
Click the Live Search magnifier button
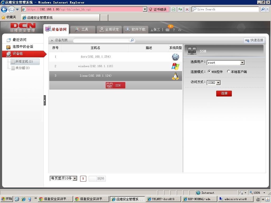(x=263, y=9)
